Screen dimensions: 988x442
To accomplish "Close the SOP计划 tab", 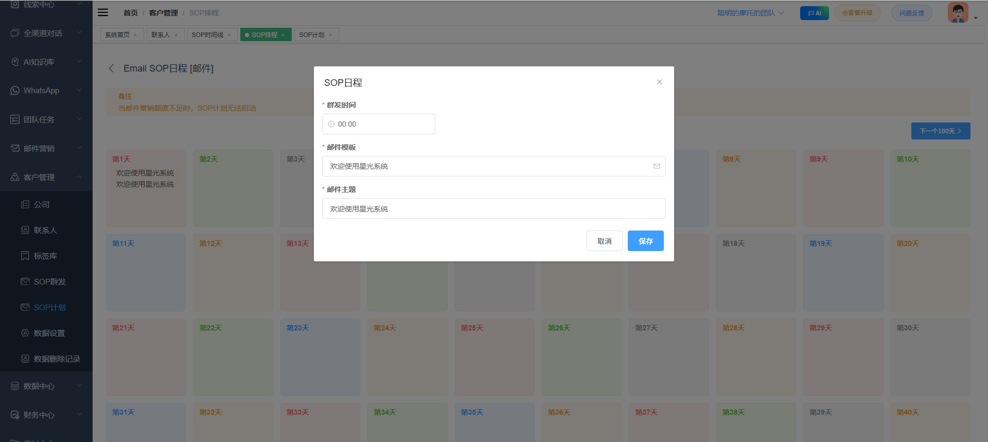I will click(330, 35).
